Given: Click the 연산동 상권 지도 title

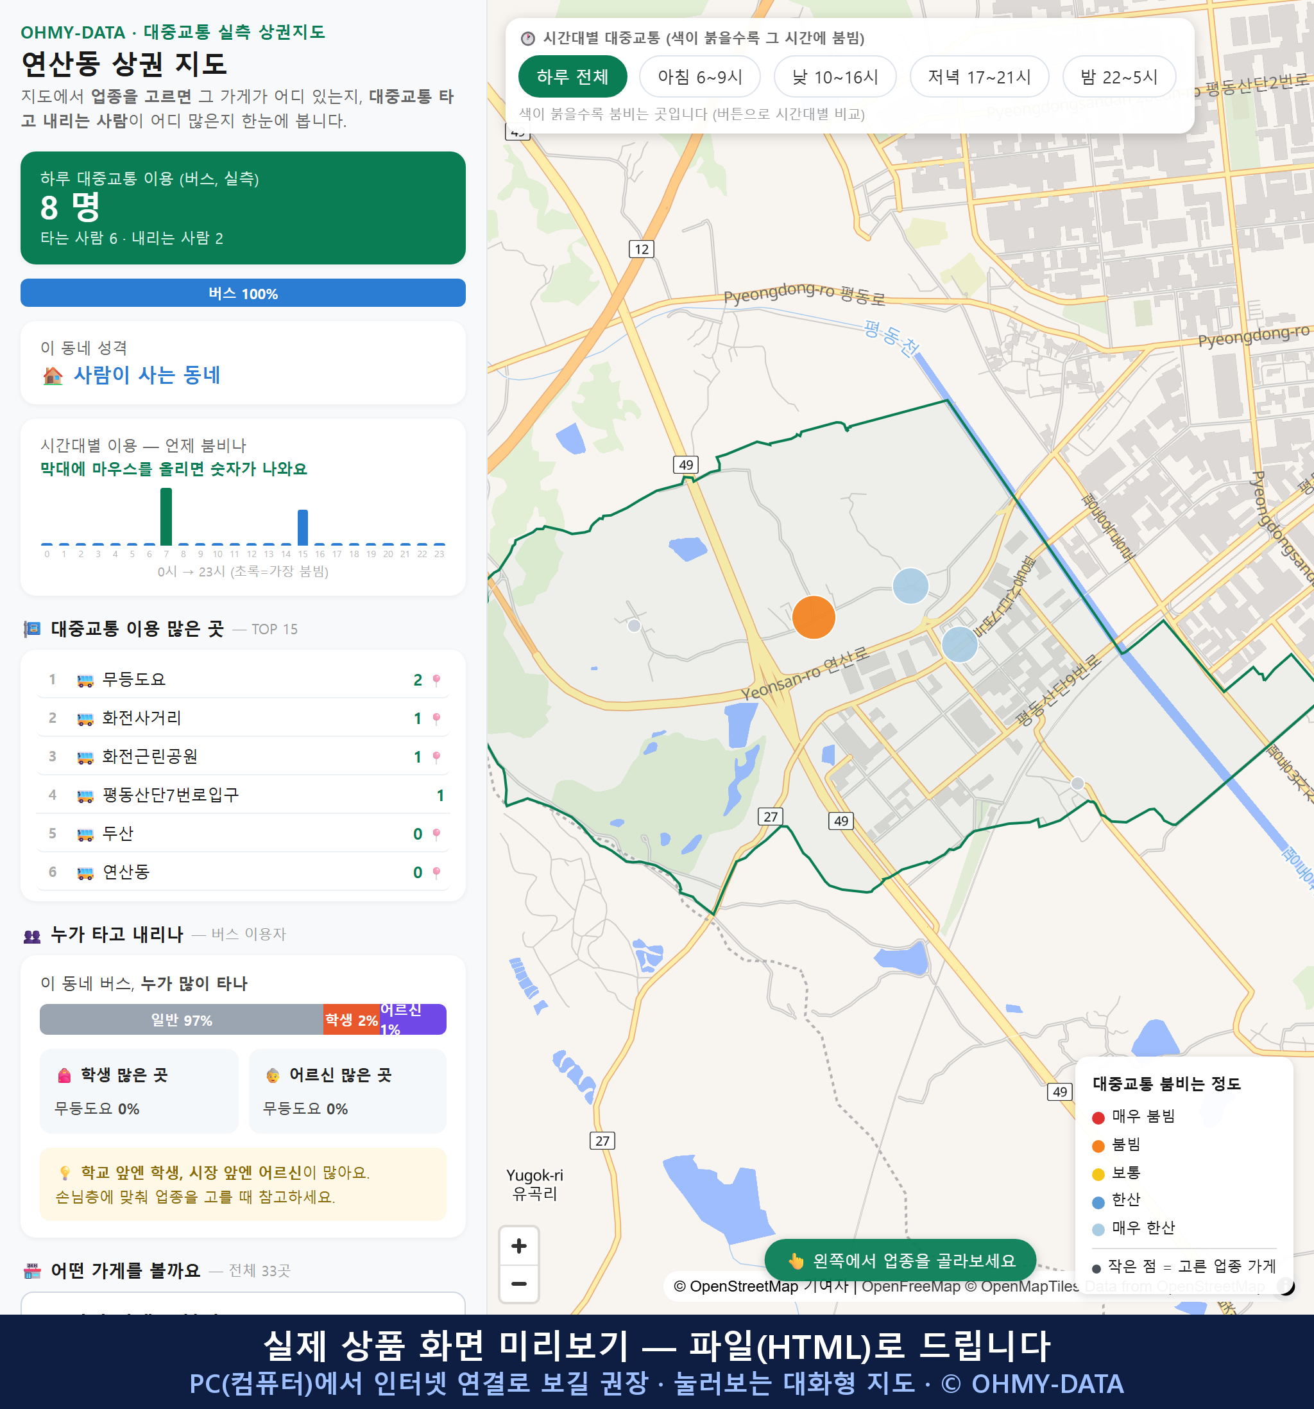Looking at the screenshot, I should click(124, 64).
